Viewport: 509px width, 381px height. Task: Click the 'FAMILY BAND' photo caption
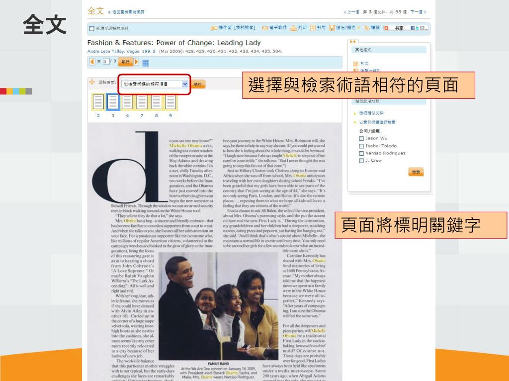click(218, 364)
